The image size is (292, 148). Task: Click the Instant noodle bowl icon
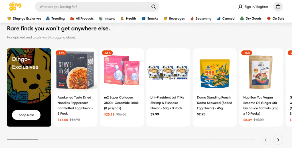click(101, 18)
